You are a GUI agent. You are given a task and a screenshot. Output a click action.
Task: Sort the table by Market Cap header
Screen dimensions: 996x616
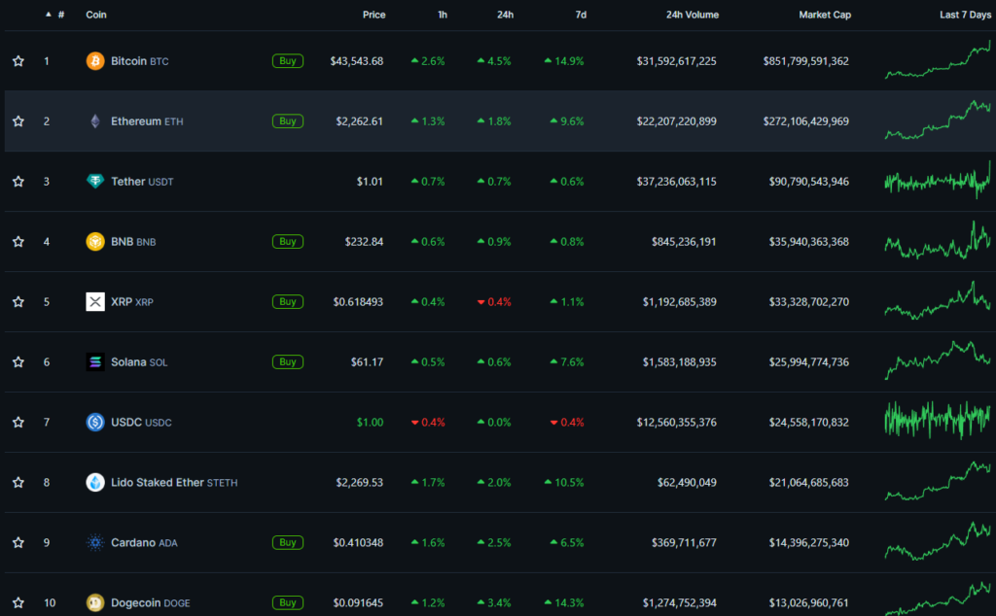(x=824, y=15)
